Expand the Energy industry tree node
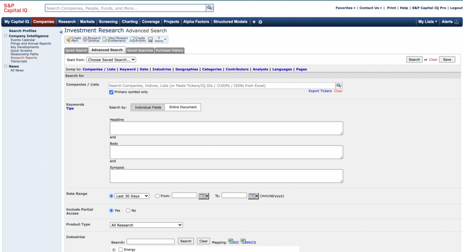 pos(114,249)
